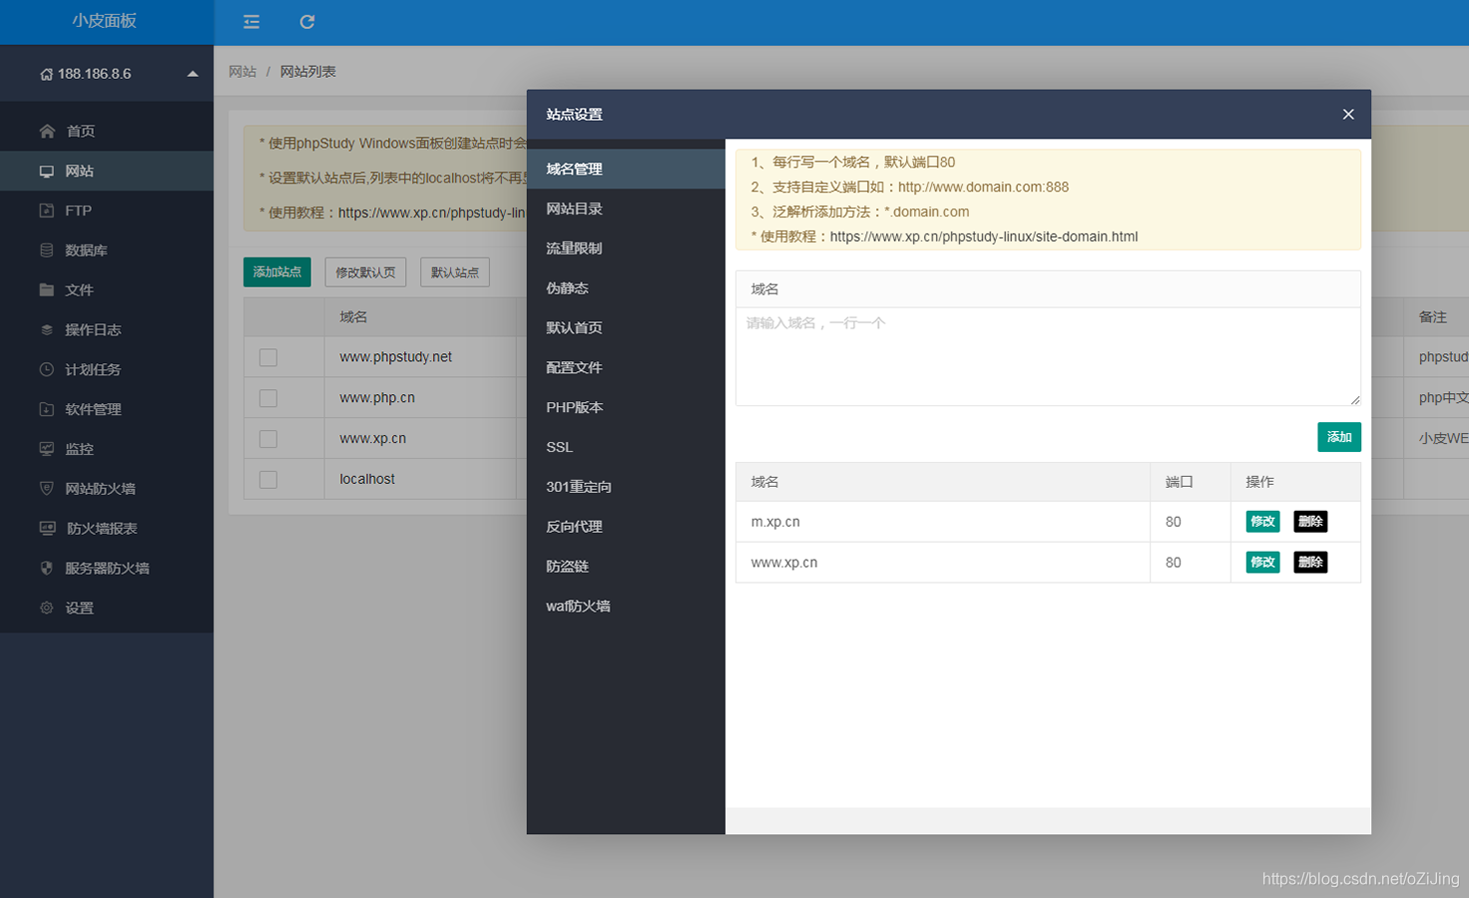
Task: Click the 默认站点 button
Action: pyautogui.click(x=455, y=272)
